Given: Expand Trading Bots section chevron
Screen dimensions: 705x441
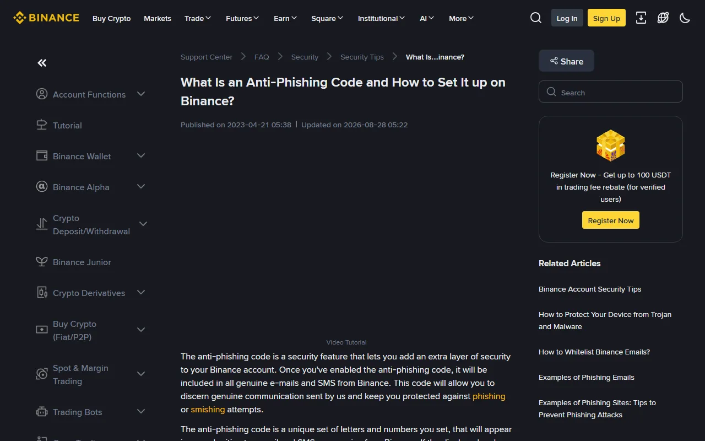Looking at the screenshot, I should click(x=141, y=412).
